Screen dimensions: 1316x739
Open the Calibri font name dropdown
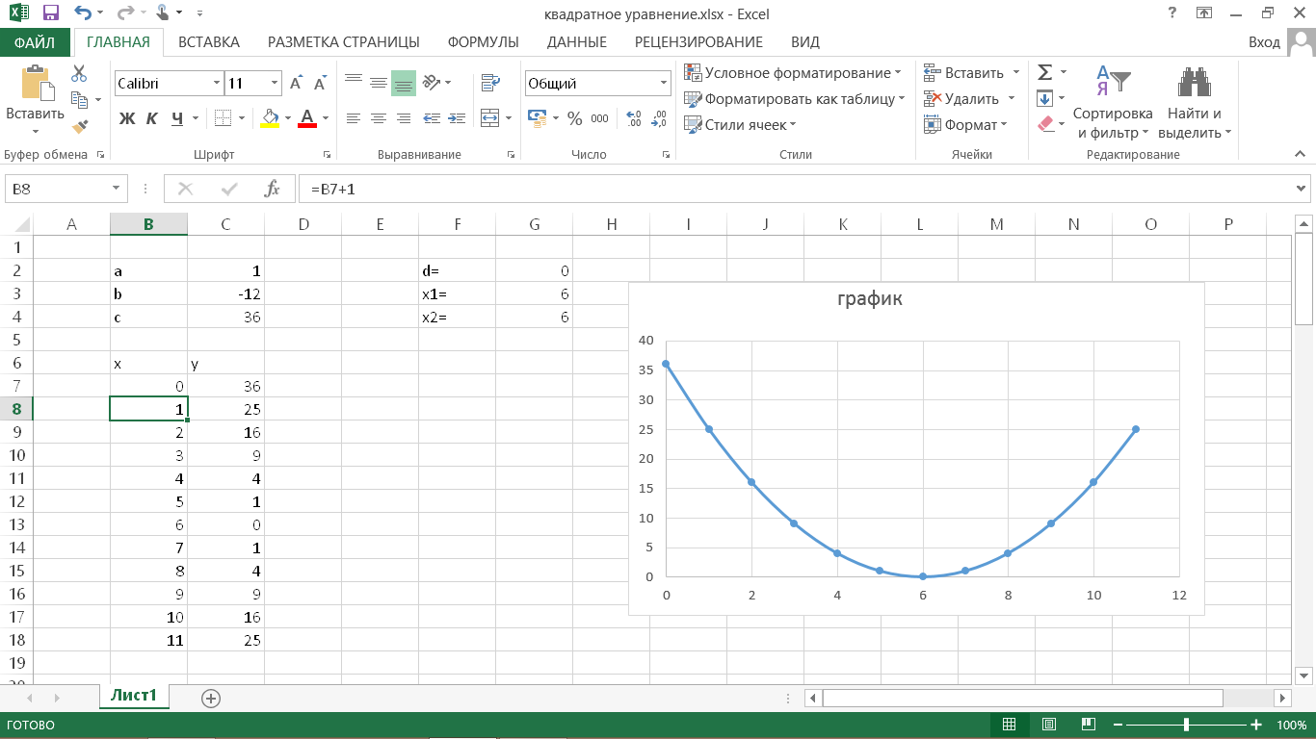(217, 84)
